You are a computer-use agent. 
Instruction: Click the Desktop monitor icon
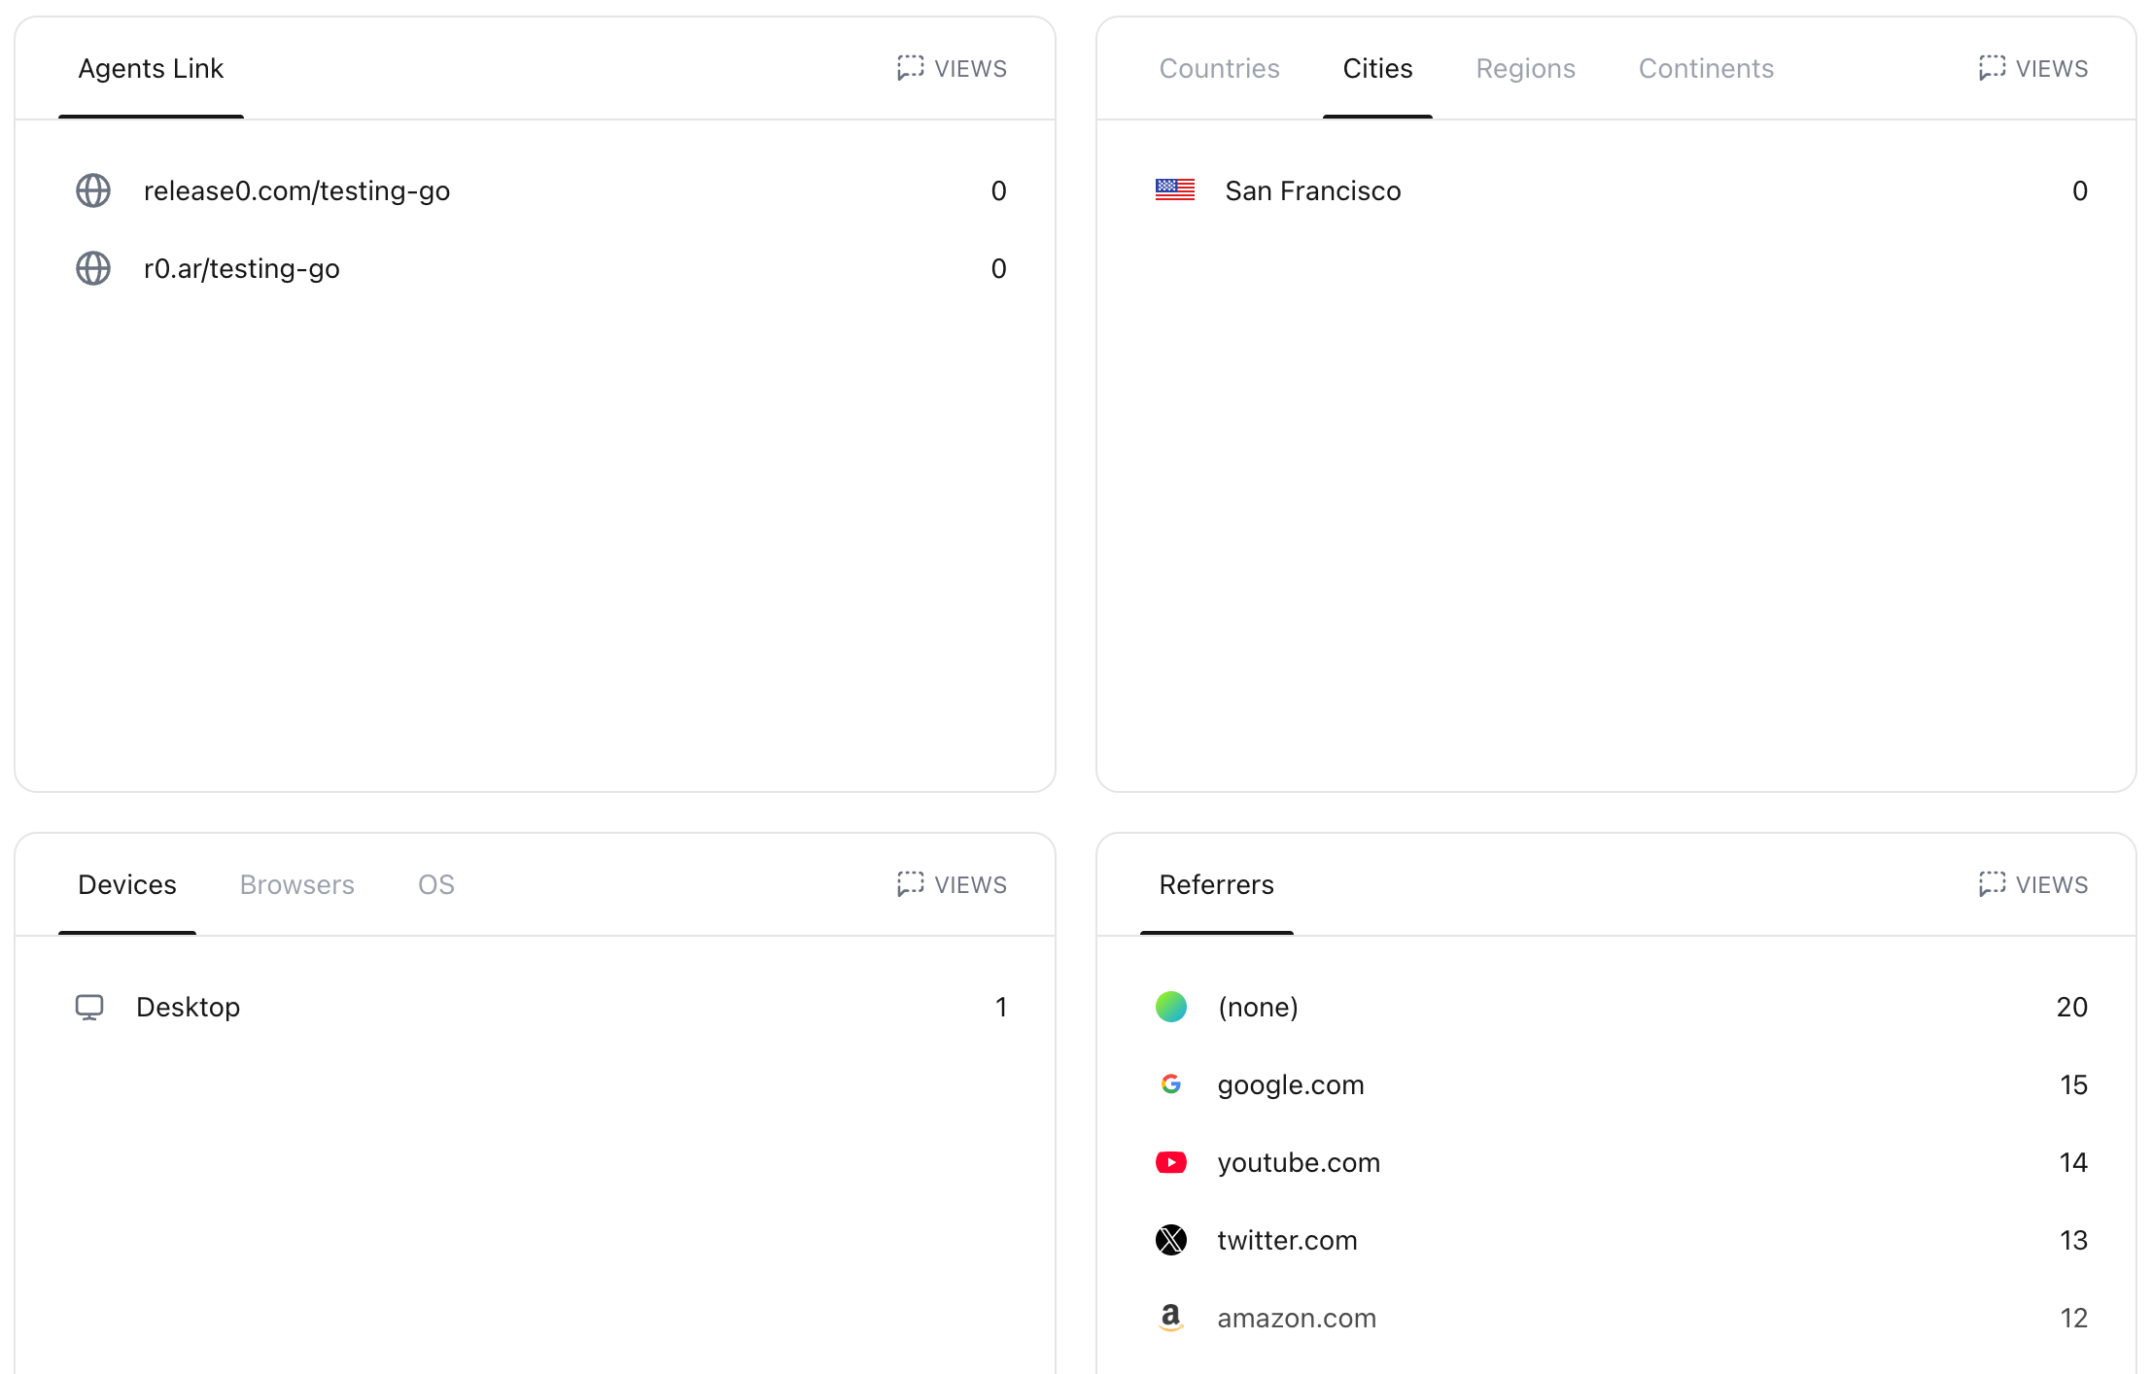[x=89, y=1007]
